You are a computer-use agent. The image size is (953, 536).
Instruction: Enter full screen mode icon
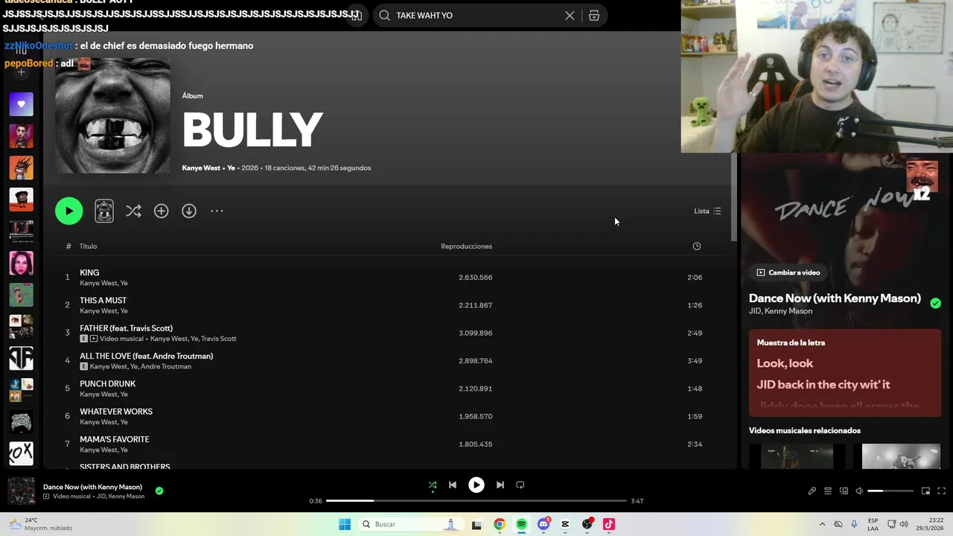pos(941,491)
